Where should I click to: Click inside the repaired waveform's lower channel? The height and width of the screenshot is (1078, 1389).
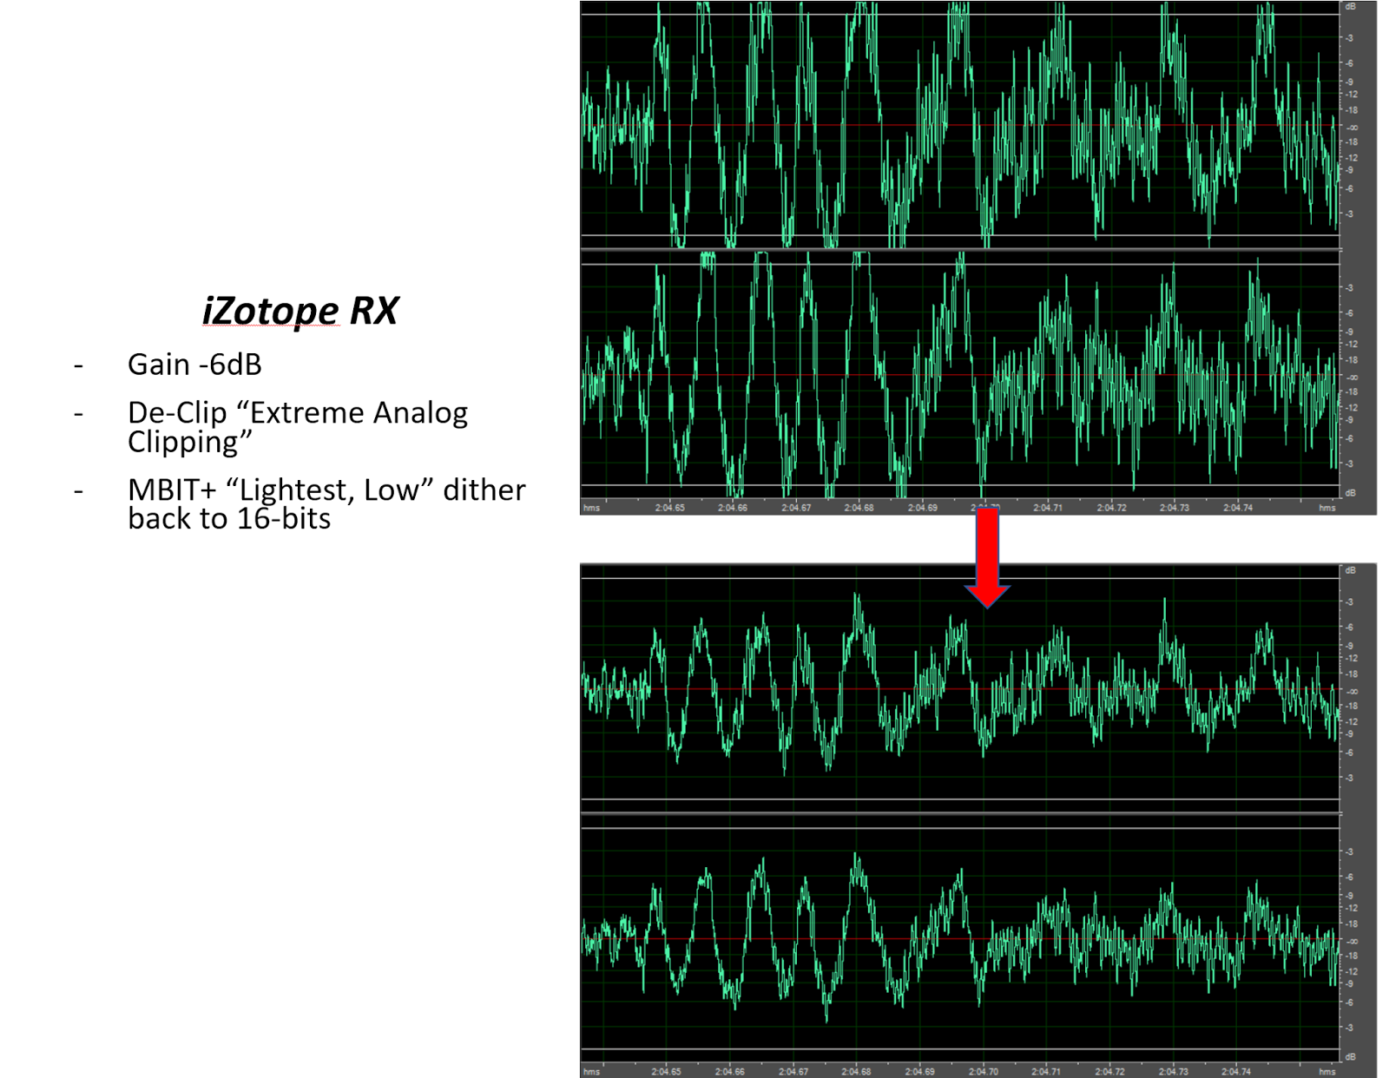[x=960, y=939]
